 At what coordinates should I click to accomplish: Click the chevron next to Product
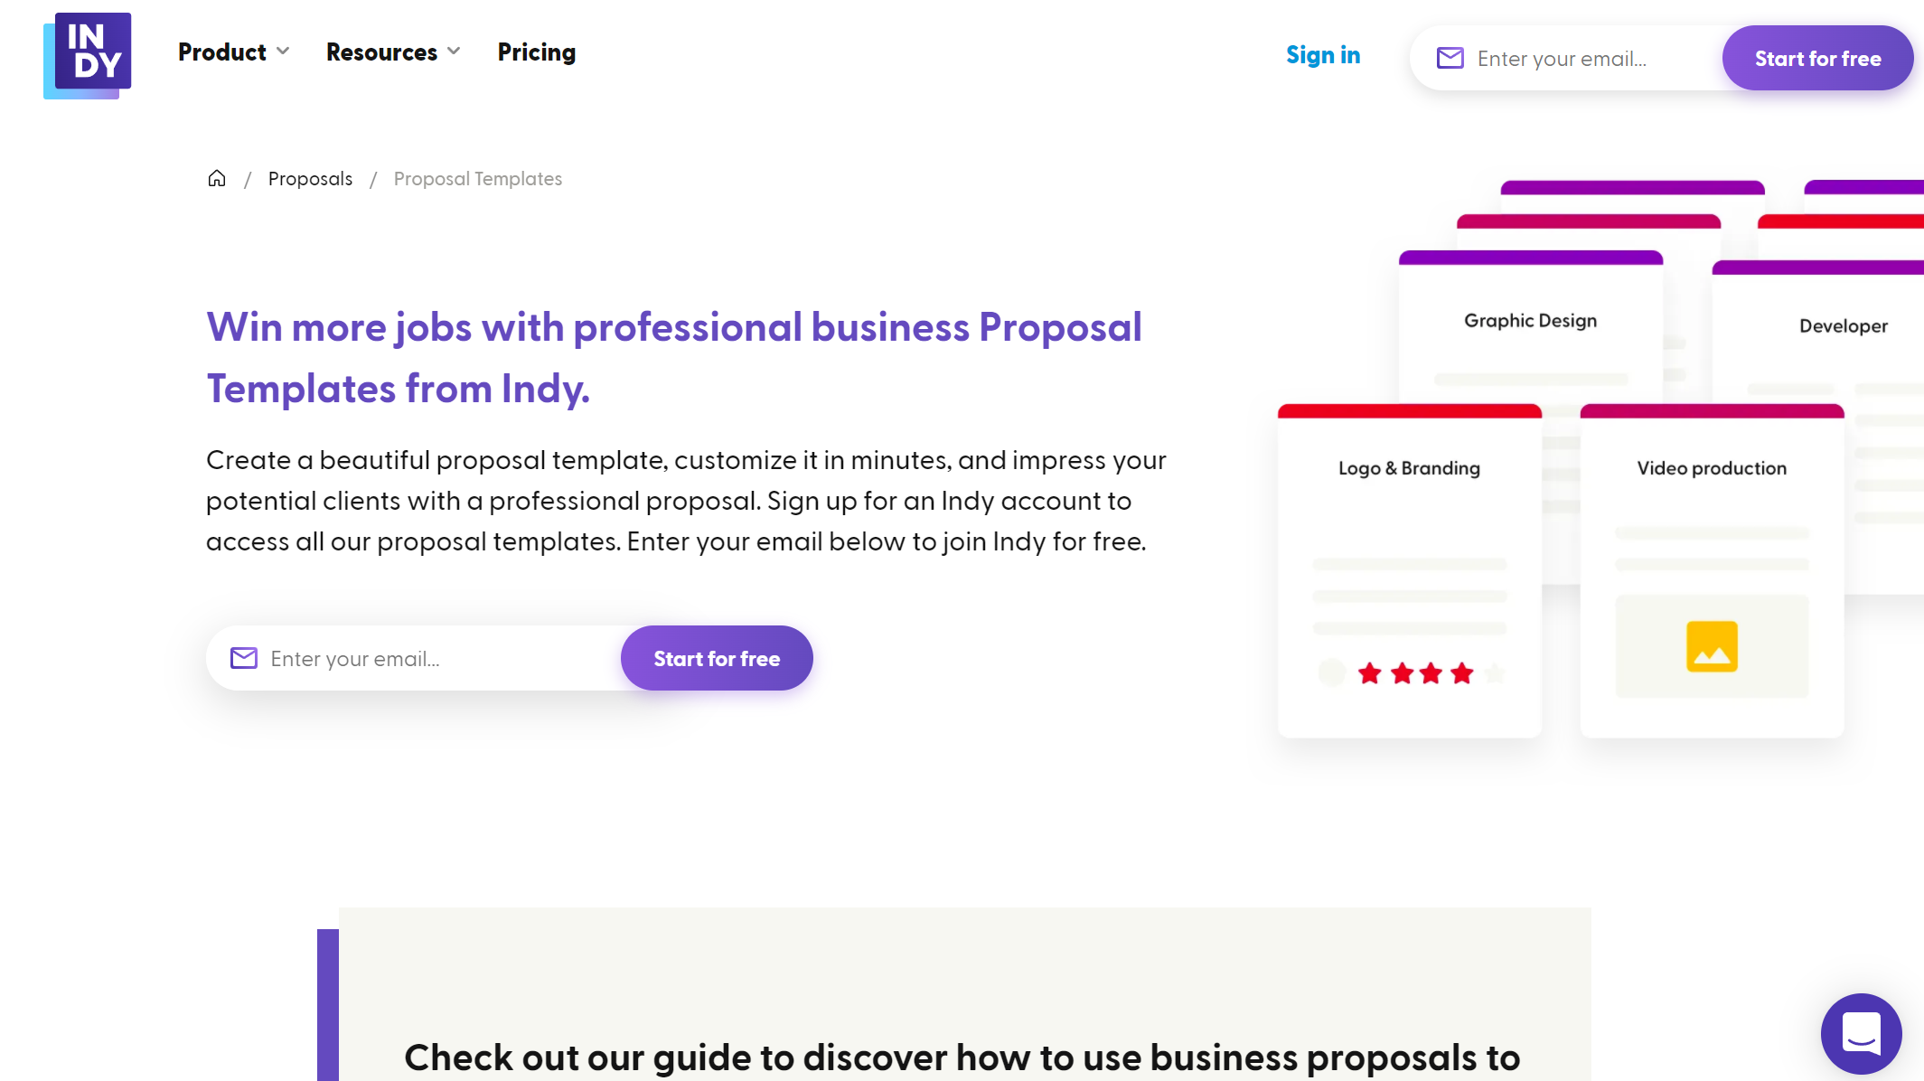click(x=283, y=52)
